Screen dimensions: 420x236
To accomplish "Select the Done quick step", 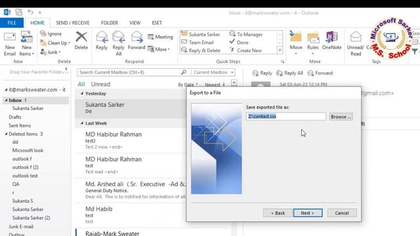I will [x=239, y=42].
